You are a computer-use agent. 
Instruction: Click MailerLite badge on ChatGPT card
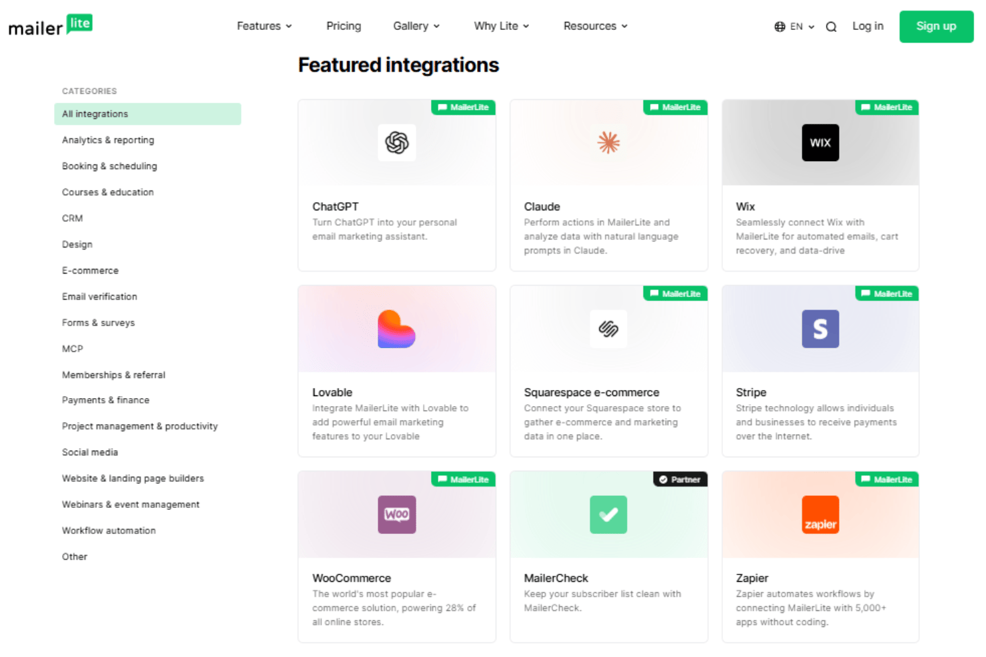click(463, 107)
